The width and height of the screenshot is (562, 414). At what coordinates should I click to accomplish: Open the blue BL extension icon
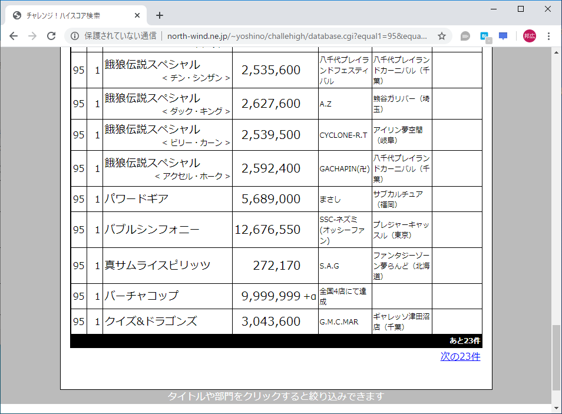click(484, 36)
